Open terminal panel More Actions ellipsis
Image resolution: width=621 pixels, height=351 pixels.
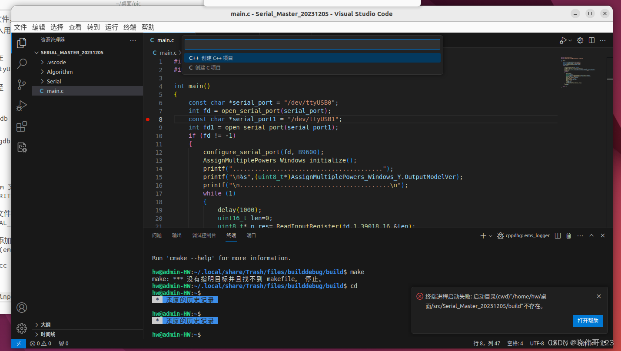(x=580, y=235)
